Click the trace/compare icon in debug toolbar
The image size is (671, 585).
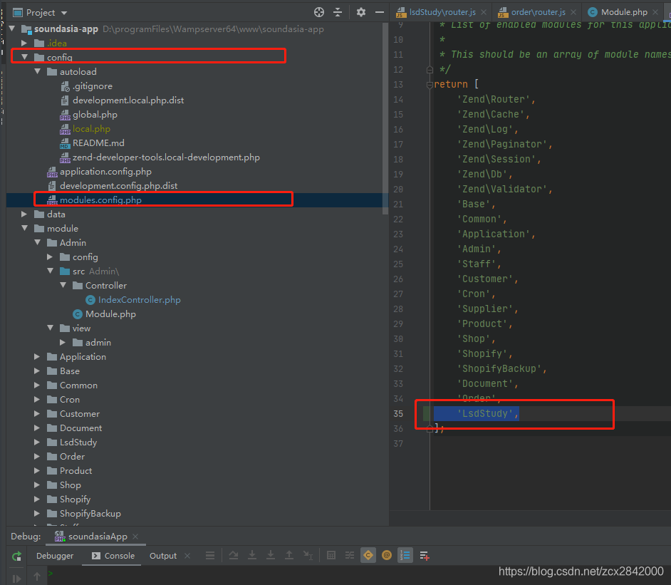pyautogui.click(x=350, y=556)
